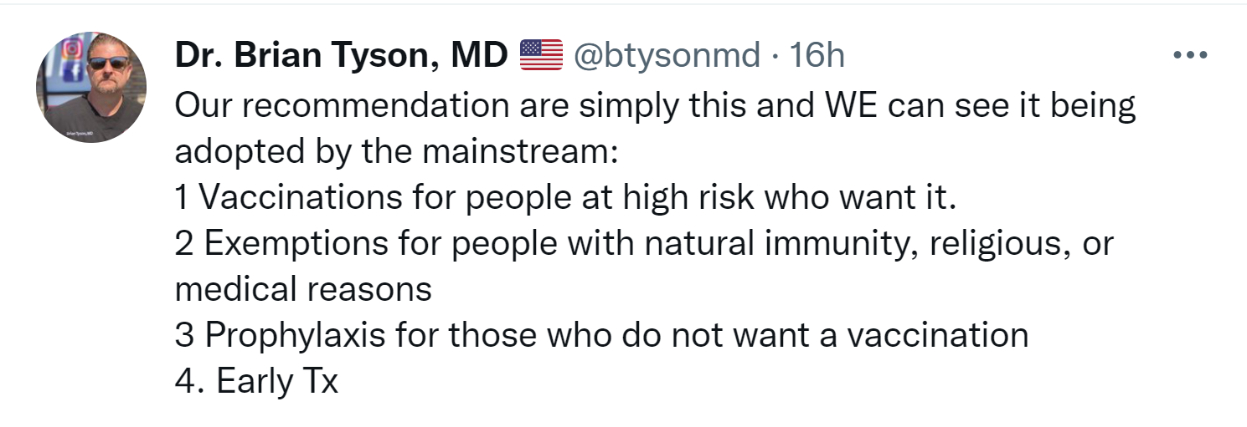The height and width of the screenshot is (427, 1247).
Task: Click the 'Our recommendation are simply this' line
Action: [x=419, y=106]
